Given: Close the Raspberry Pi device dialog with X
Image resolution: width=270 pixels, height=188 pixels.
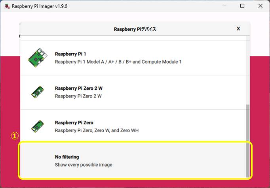Looking at the screenshot, I should [x=238, y=29].
